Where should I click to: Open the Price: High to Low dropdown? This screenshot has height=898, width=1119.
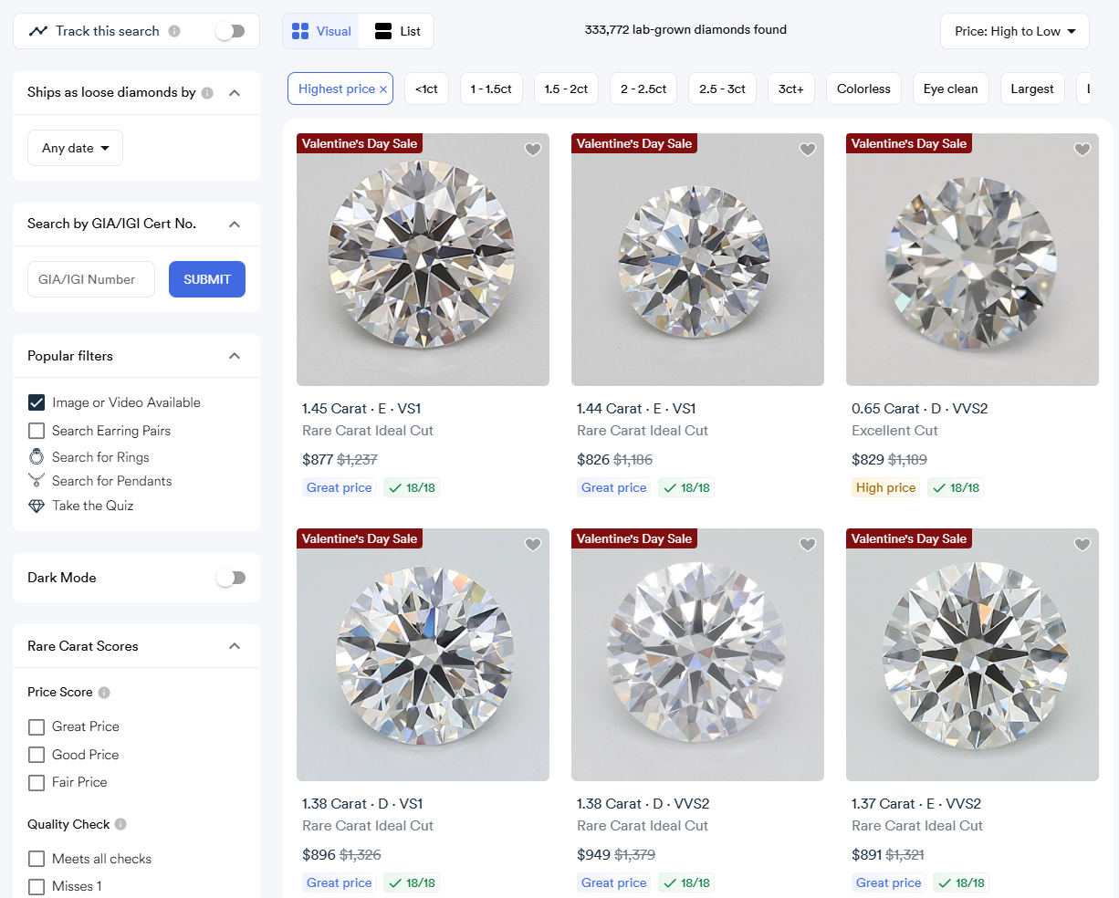tap(1014, 31)
